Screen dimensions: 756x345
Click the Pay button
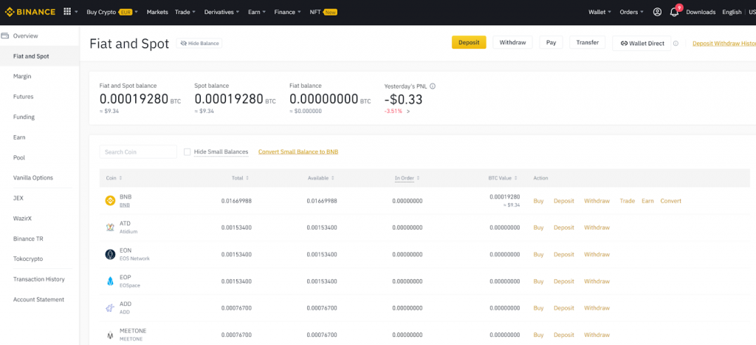pos(551,42)
